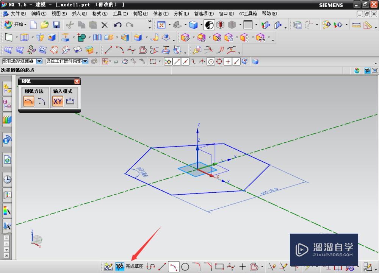Open the 帮助 help menu
The width and height of the screenshot is (379, 273).
tap(269, 14)
